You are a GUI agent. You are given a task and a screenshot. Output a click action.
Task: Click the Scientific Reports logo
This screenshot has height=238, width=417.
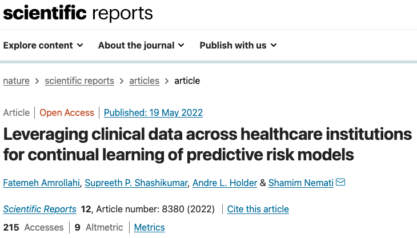pyautogui.click(x=78, y=13)
